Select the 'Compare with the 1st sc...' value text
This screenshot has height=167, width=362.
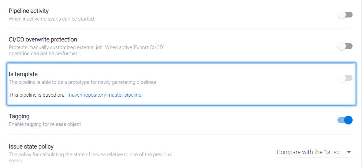(310, 152)
